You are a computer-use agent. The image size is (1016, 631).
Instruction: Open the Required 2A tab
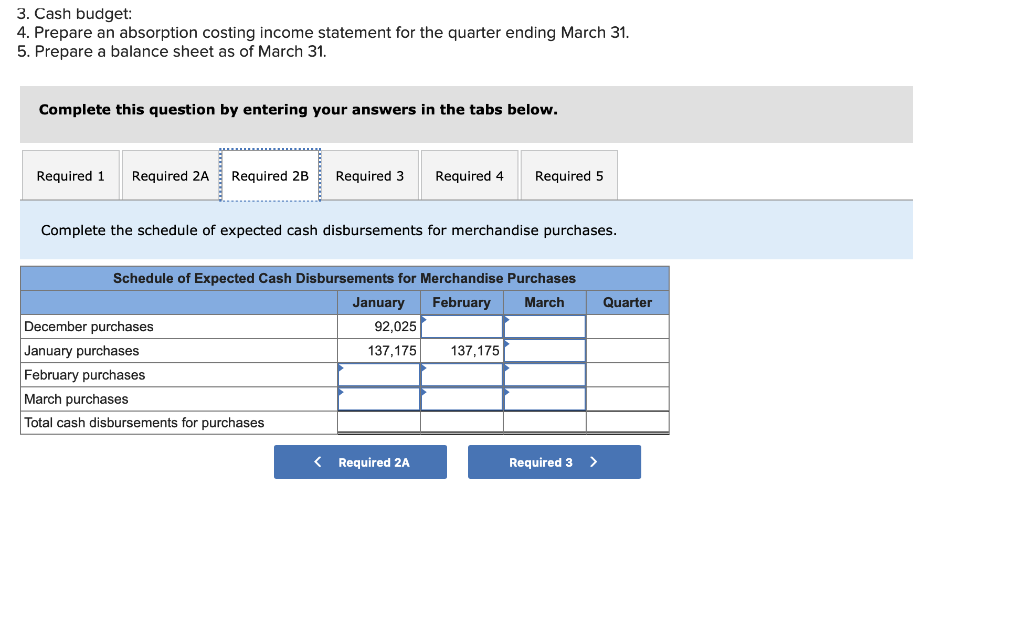click(x=170, y=175)
